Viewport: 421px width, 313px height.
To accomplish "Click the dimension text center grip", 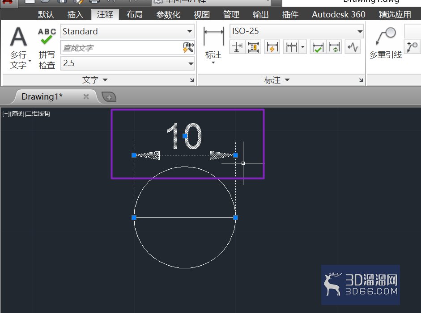I will 185,136.
